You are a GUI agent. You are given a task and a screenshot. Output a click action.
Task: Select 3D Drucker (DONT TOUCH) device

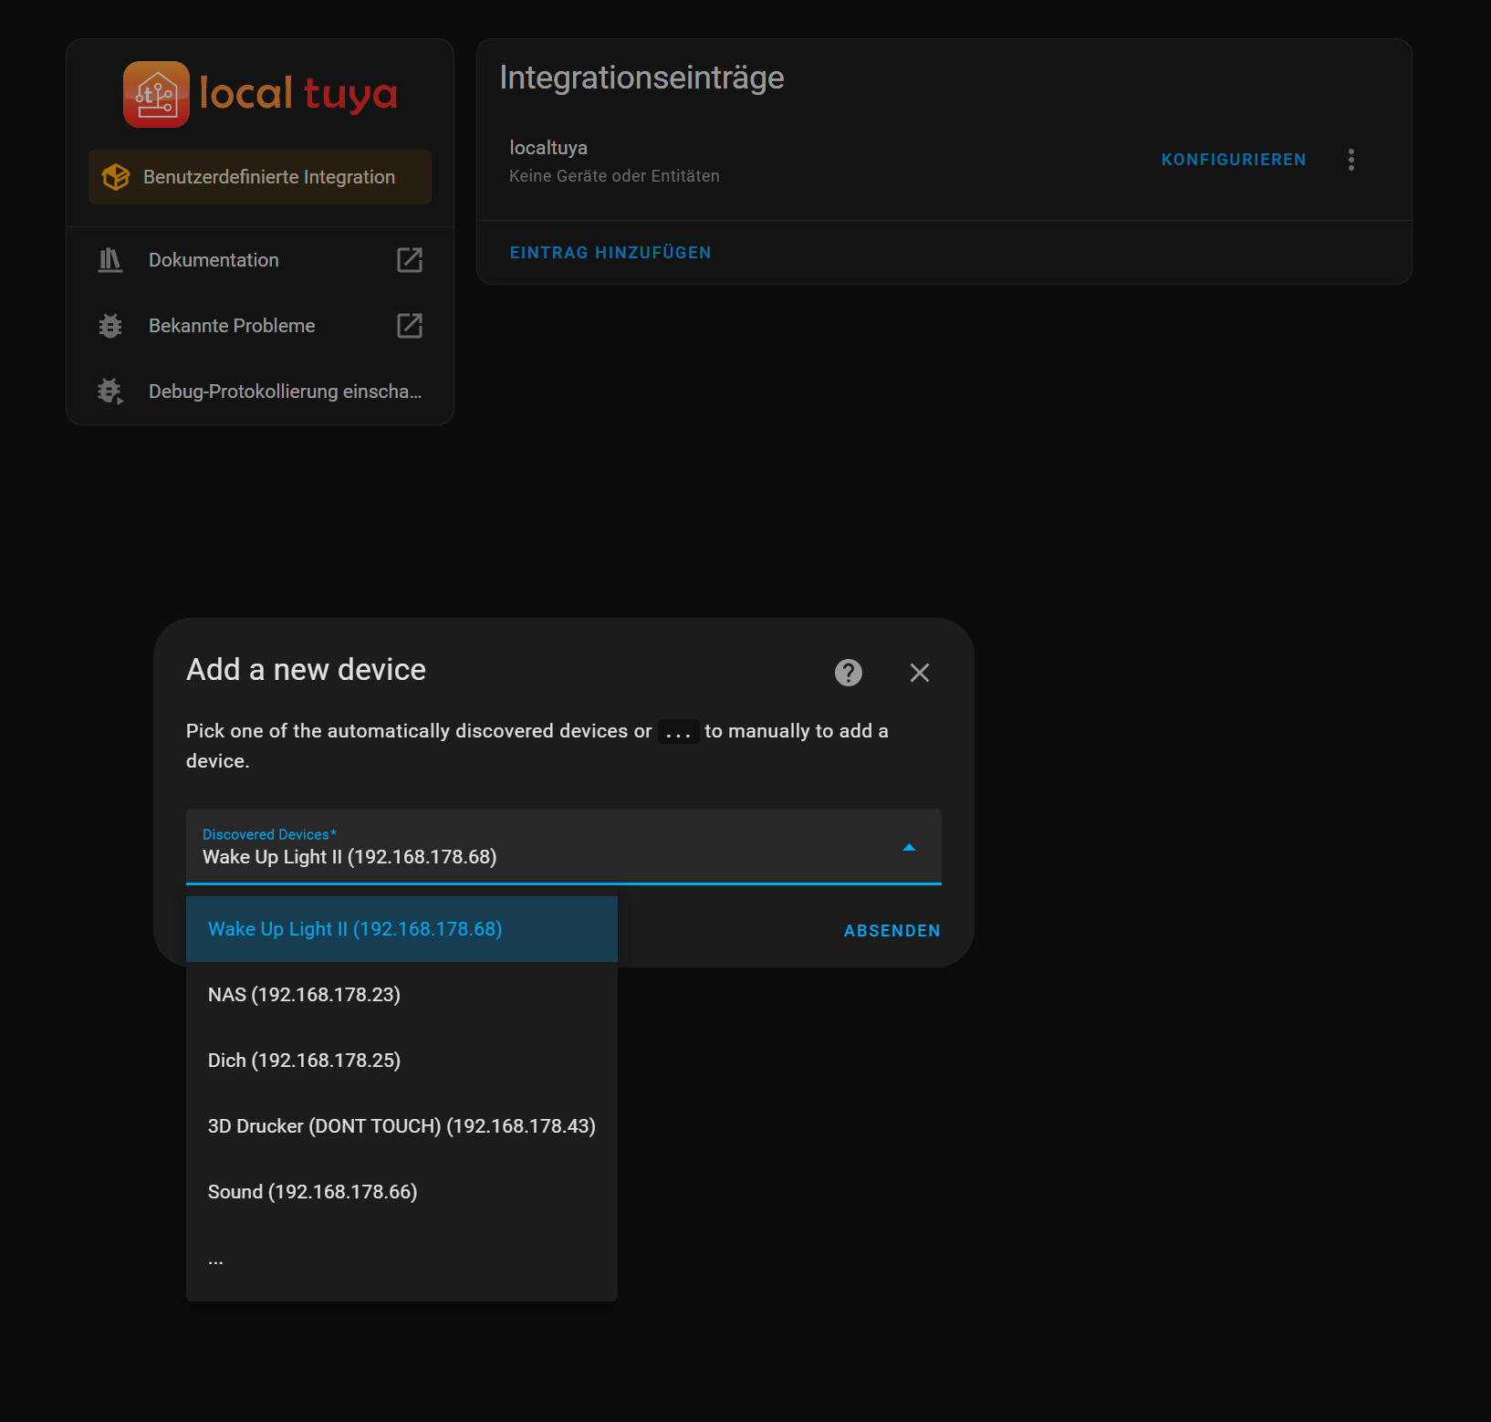pyautogui.click(x=401, y=1125)
